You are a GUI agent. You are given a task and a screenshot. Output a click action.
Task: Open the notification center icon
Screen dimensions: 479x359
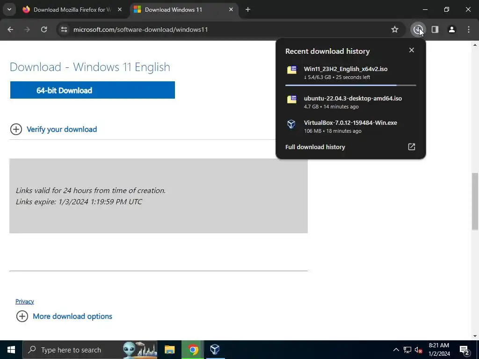[464, 350]
